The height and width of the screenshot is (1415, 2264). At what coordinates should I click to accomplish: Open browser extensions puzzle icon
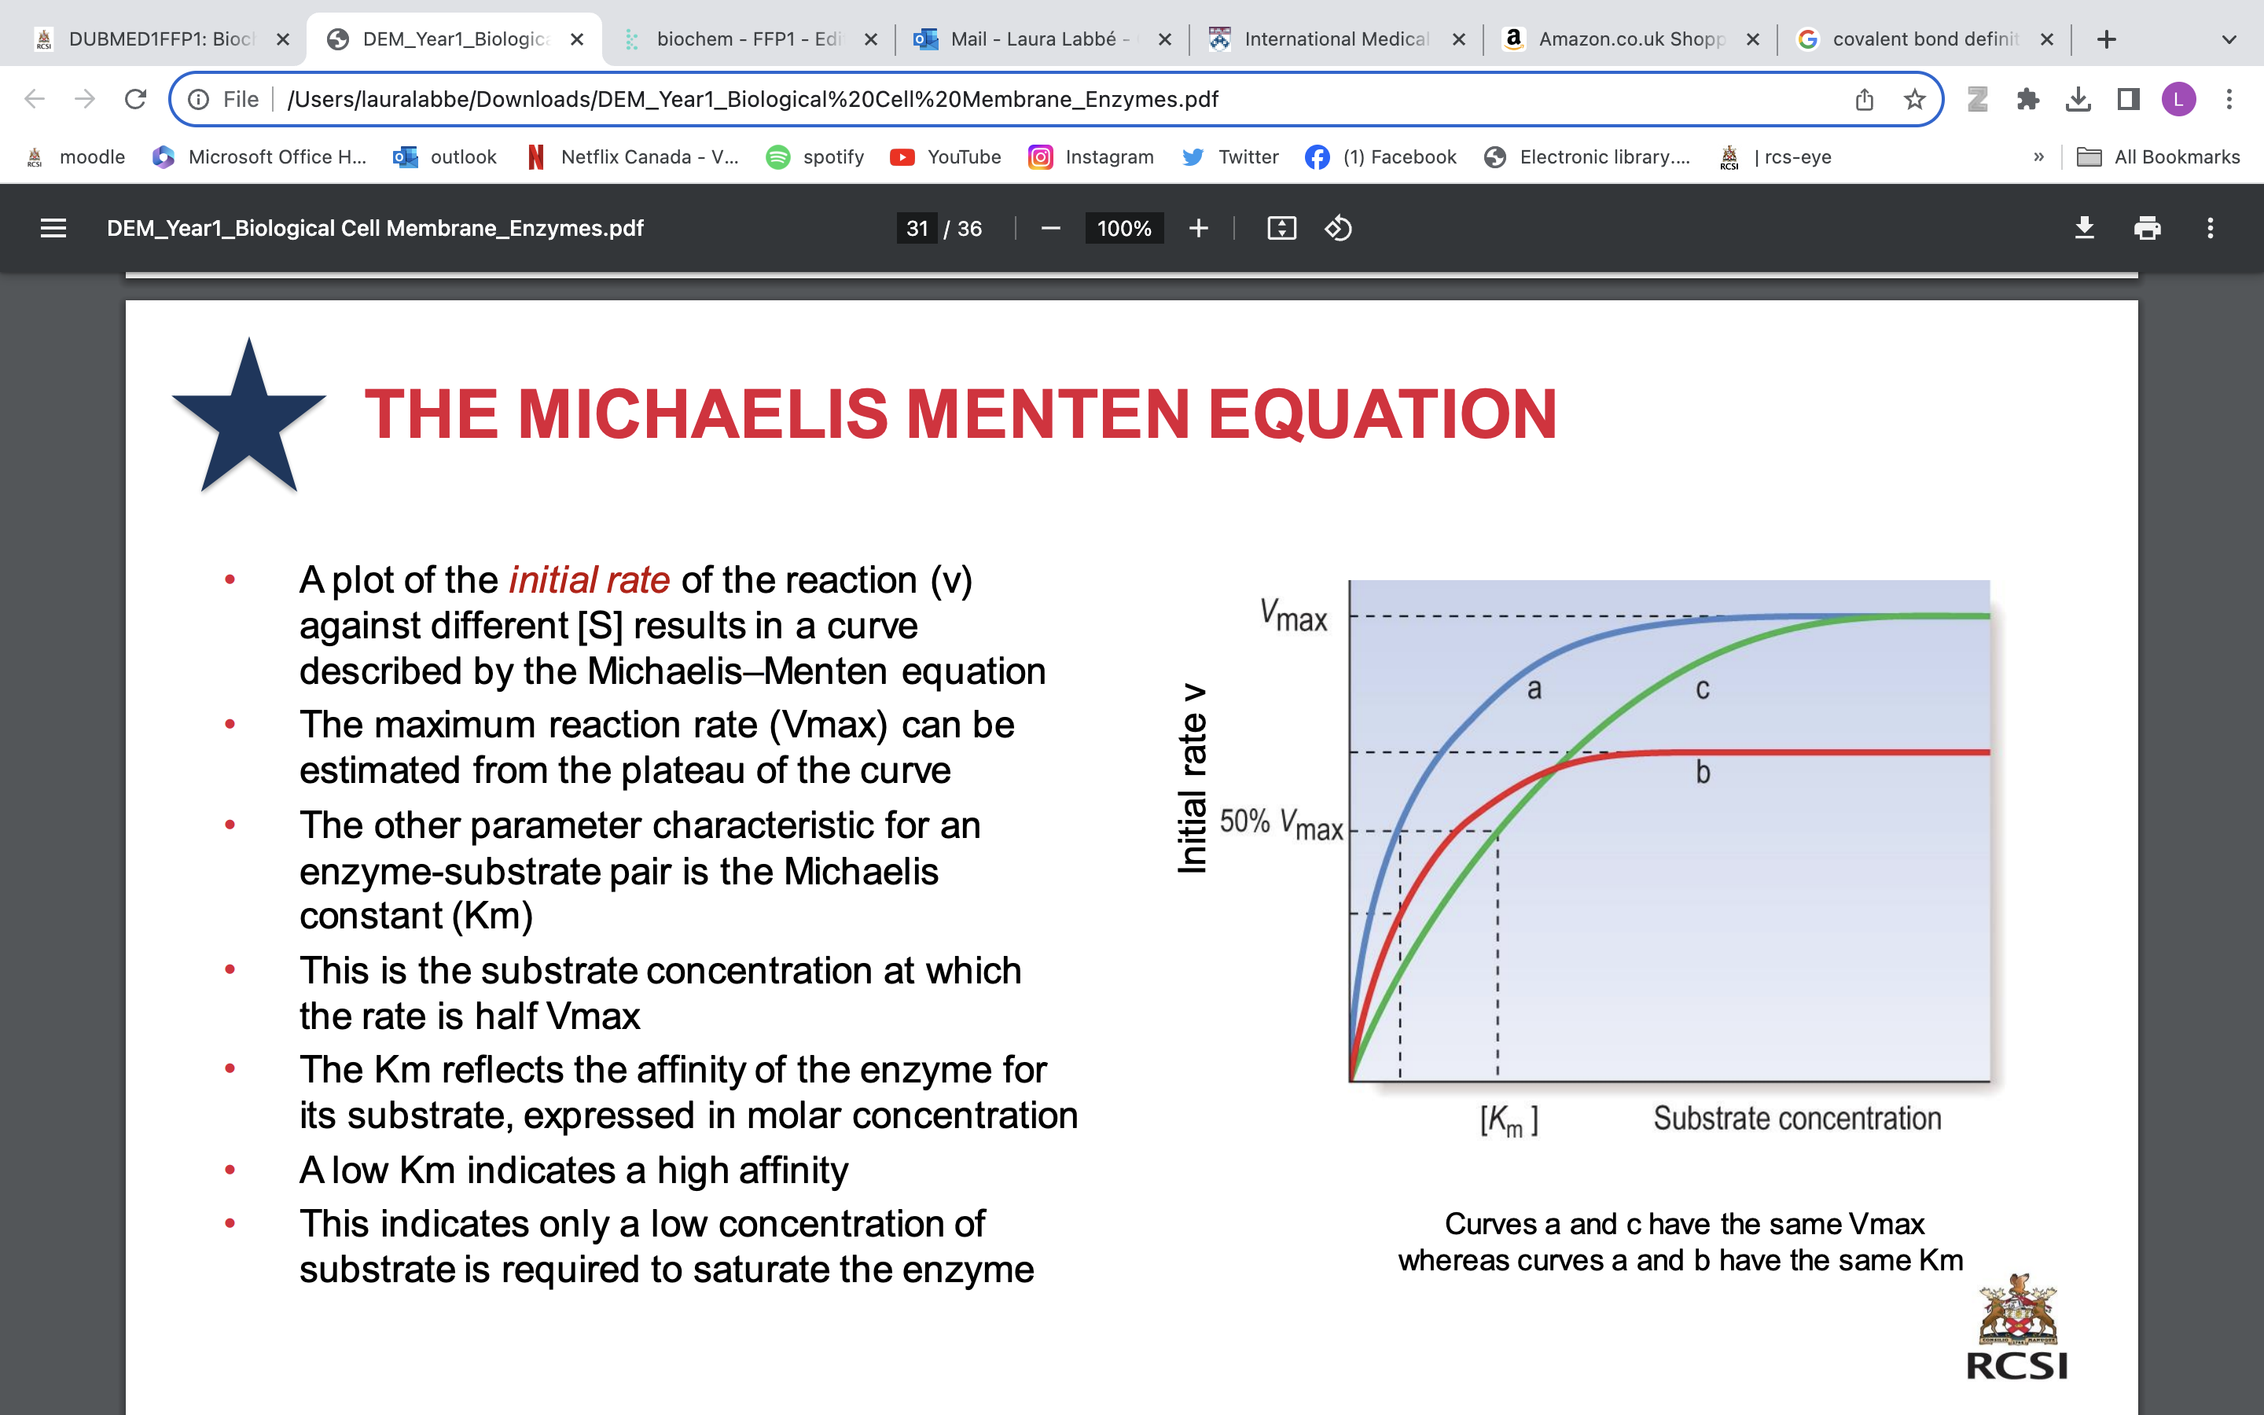coord(2029,99)
